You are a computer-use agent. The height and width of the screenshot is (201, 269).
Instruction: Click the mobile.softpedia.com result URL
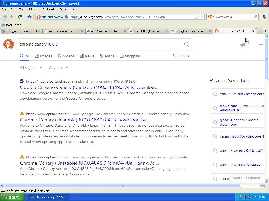81,82
